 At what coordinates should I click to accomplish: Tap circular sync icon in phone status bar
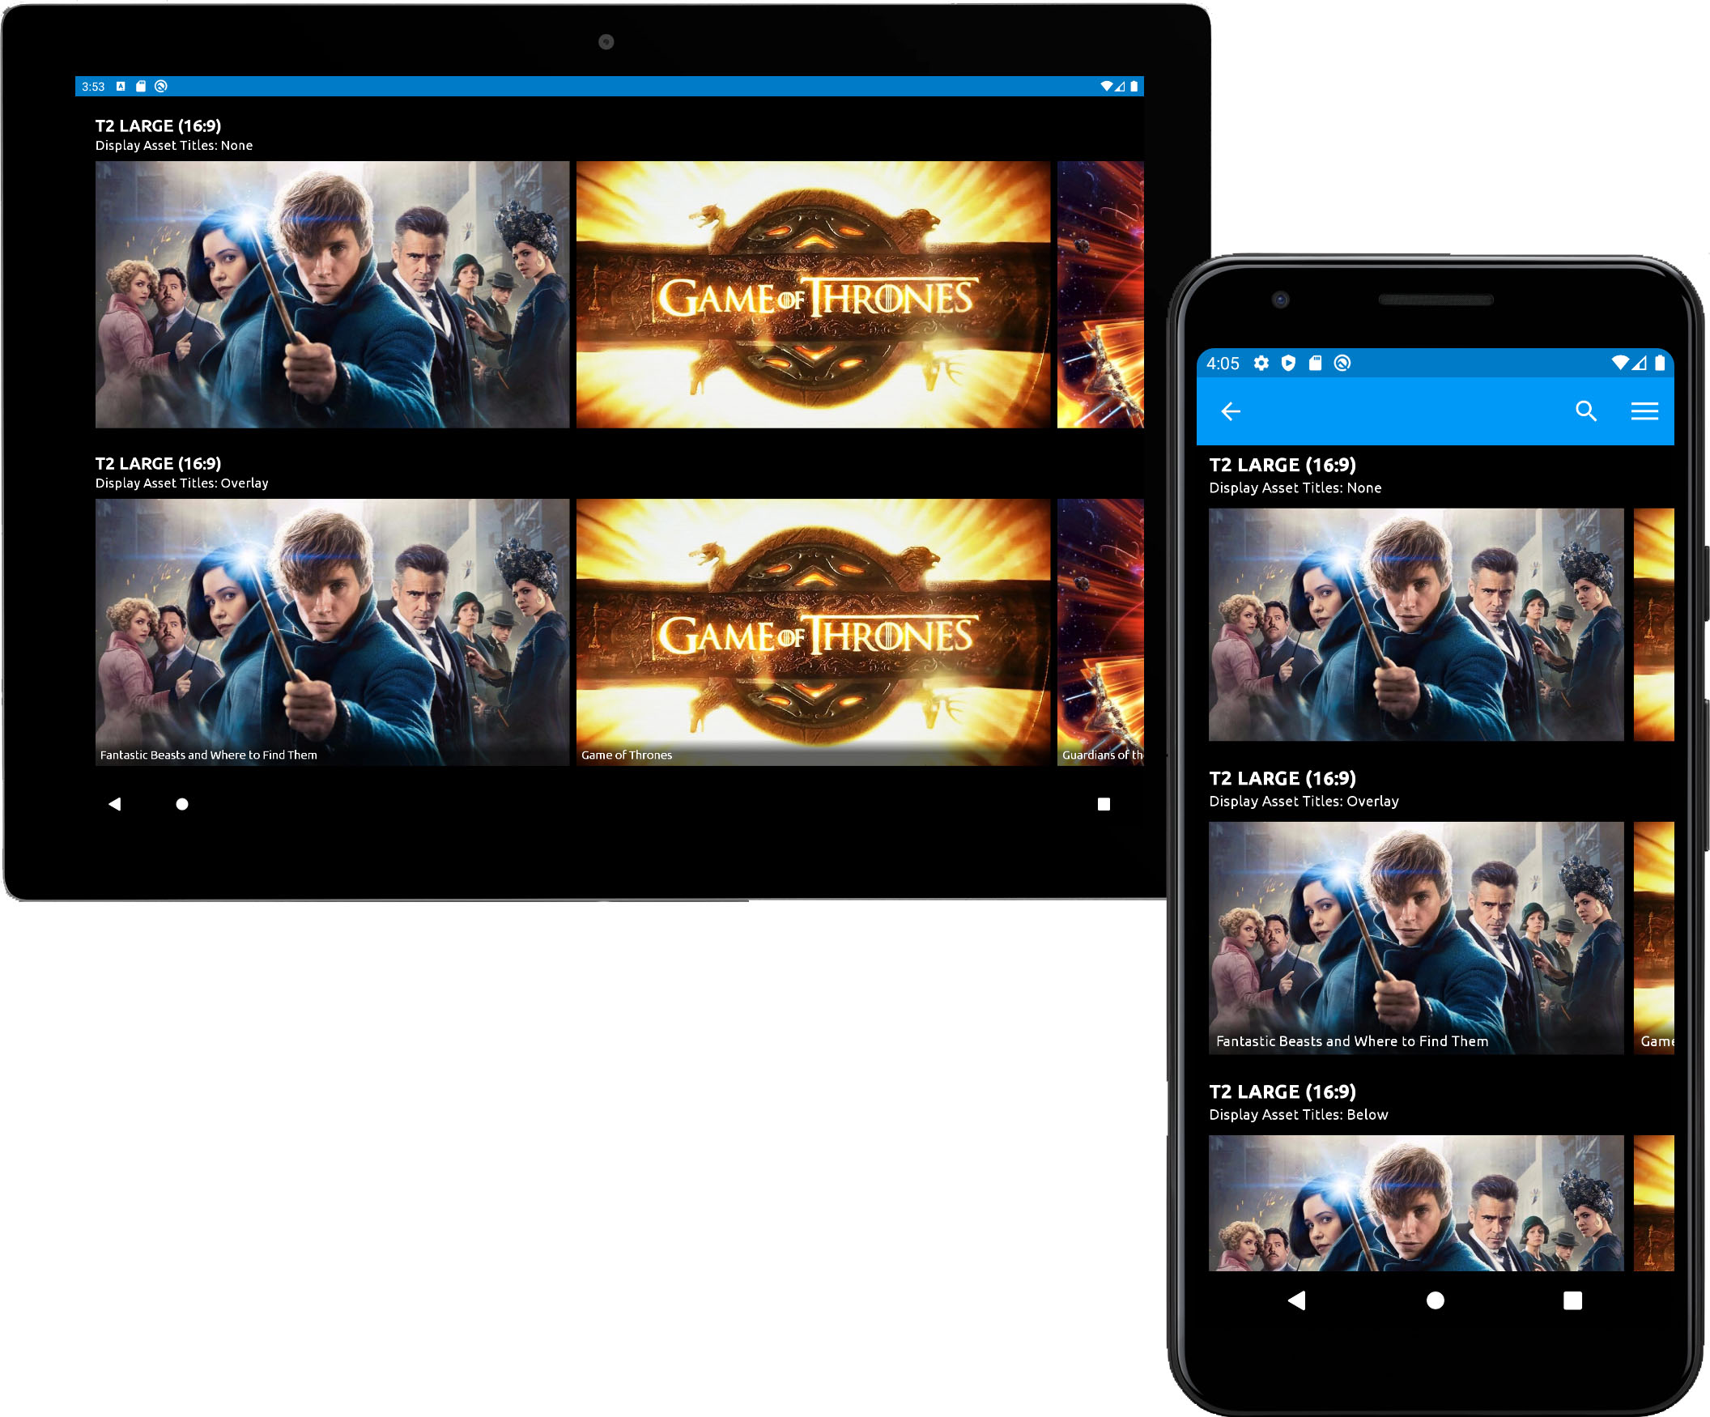(1342, 364)
